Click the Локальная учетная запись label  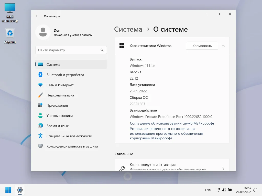click(73, 35)
